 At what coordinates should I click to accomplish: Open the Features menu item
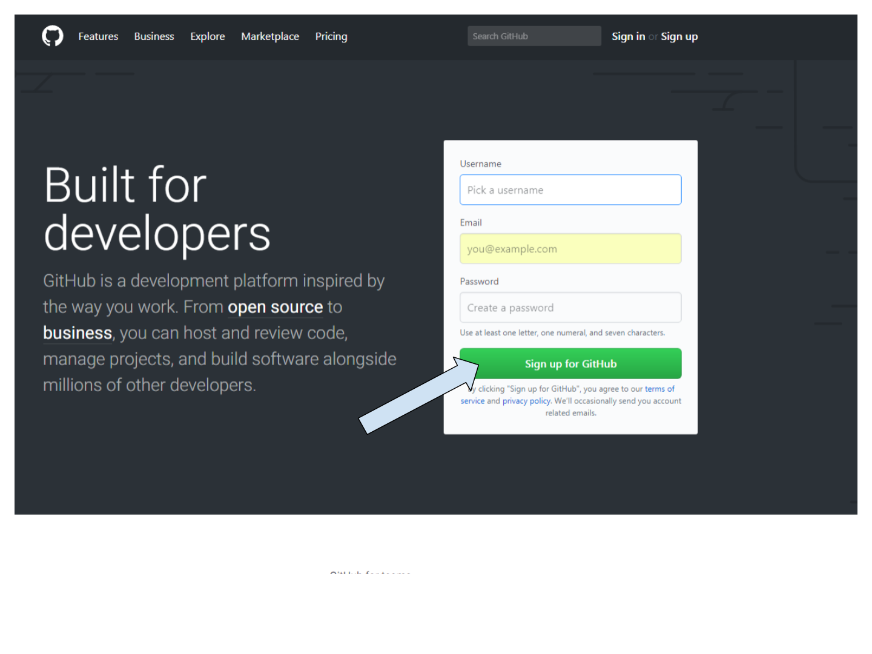[98, 36]
